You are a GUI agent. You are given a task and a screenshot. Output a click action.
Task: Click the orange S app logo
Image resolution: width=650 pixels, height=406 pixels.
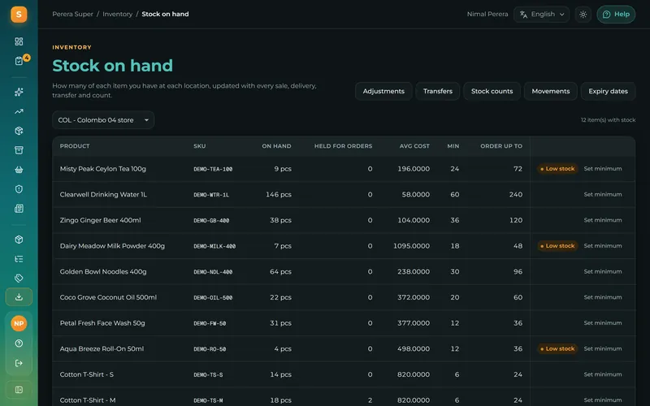tap(19, 15)
